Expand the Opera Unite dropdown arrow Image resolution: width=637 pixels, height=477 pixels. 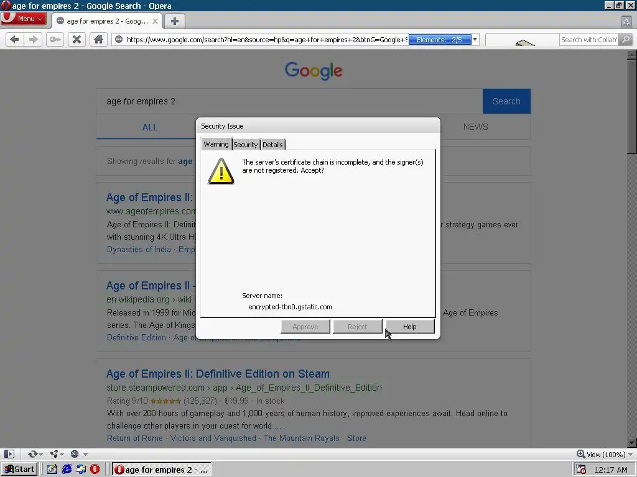tap(62, 454)
